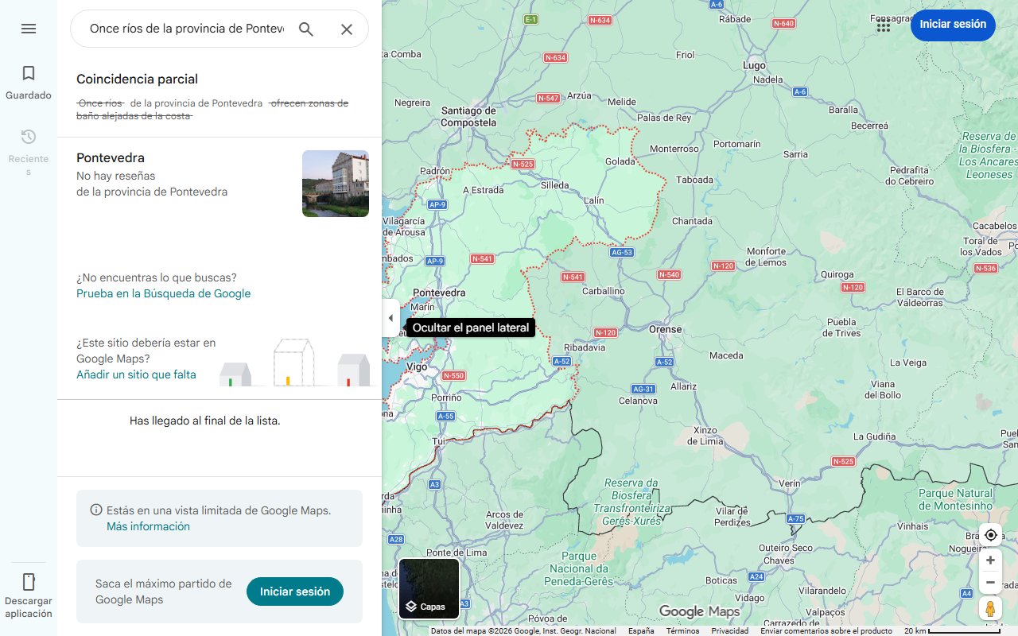Clear the search query with the X icon
The width and height of the screenshot is (1018, 636).
point(347,29)
